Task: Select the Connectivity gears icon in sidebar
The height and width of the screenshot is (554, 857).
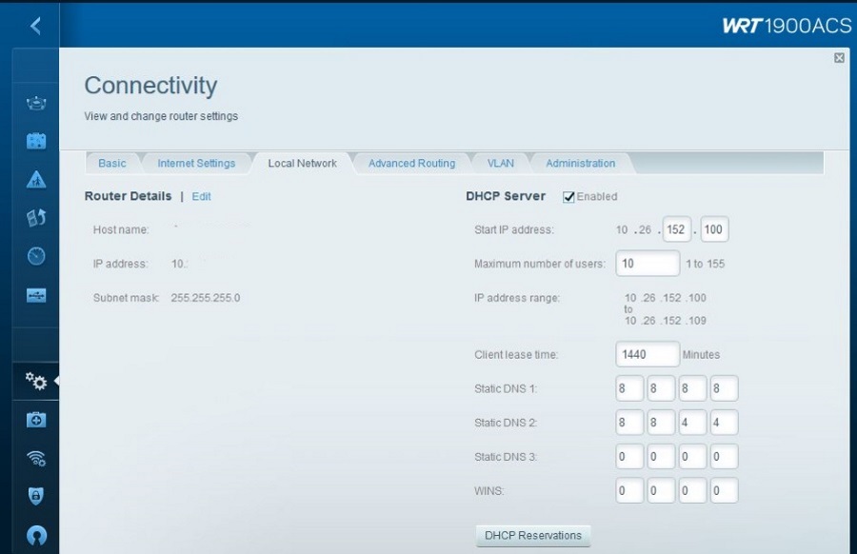Action: [x=36, y=381]
